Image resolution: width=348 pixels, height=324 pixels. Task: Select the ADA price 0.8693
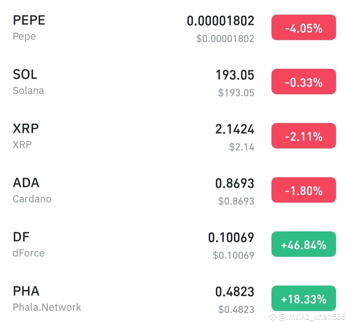click(235, 183)
